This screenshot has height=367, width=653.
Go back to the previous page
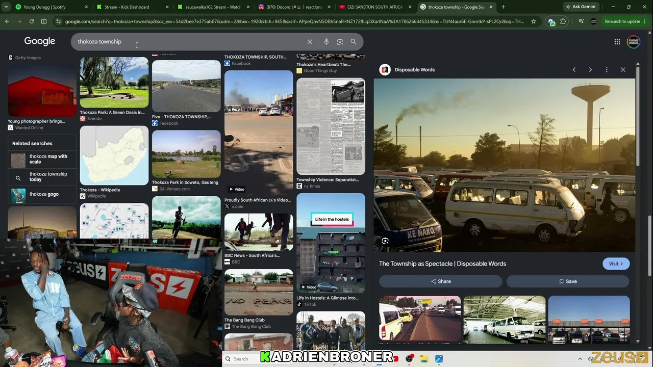coord(7,21)
